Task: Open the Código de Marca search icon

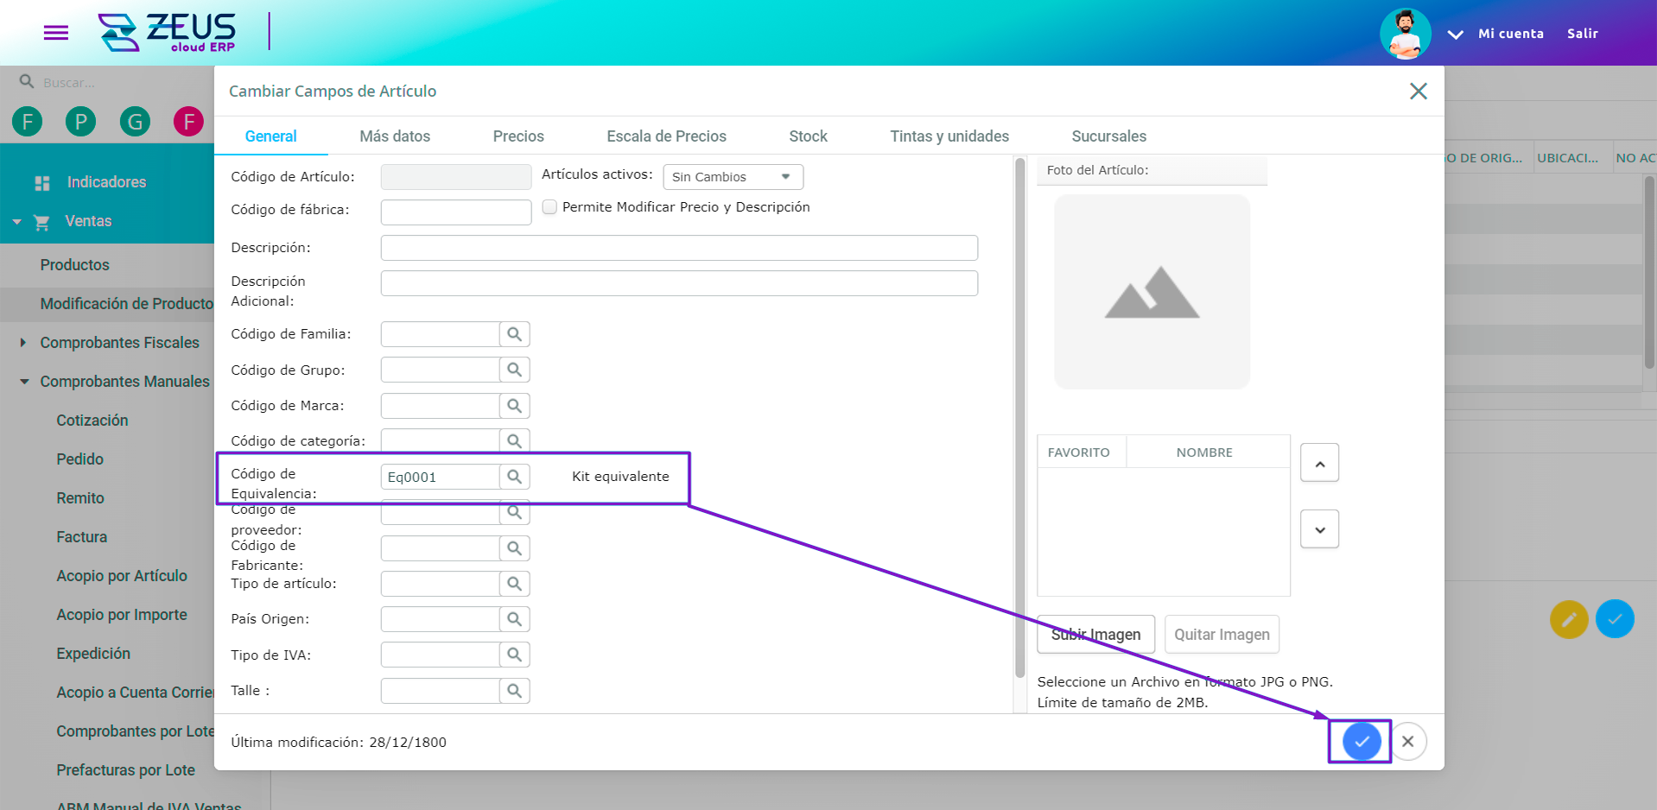Action: click(514, 405)
